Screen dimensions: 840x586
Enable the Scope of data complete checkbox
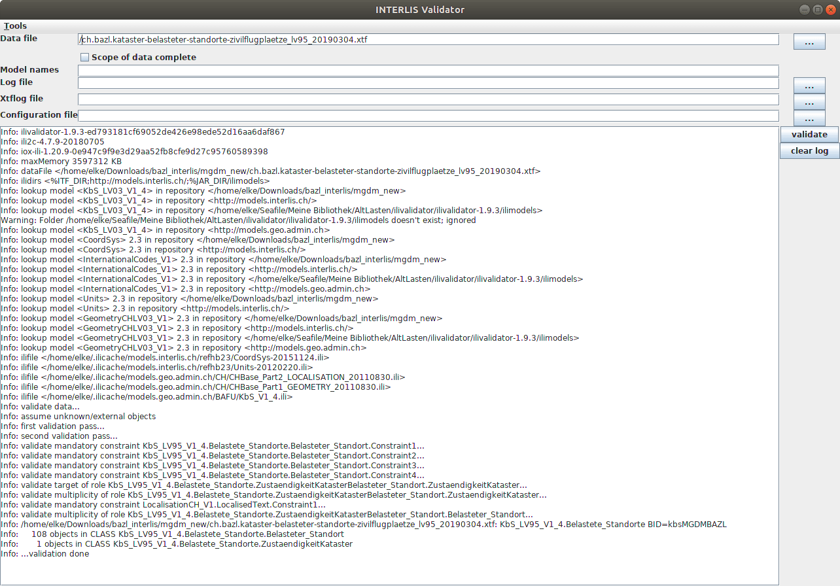[x=84, y=58]
